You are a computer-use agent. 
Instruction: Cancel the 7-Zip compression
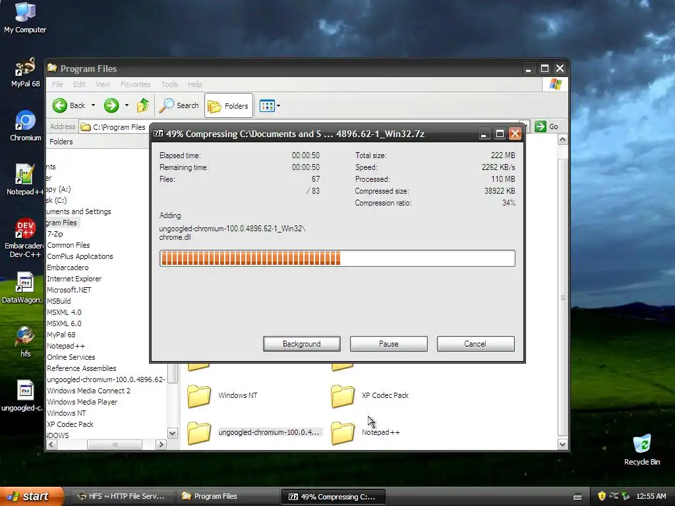point(475,344)
